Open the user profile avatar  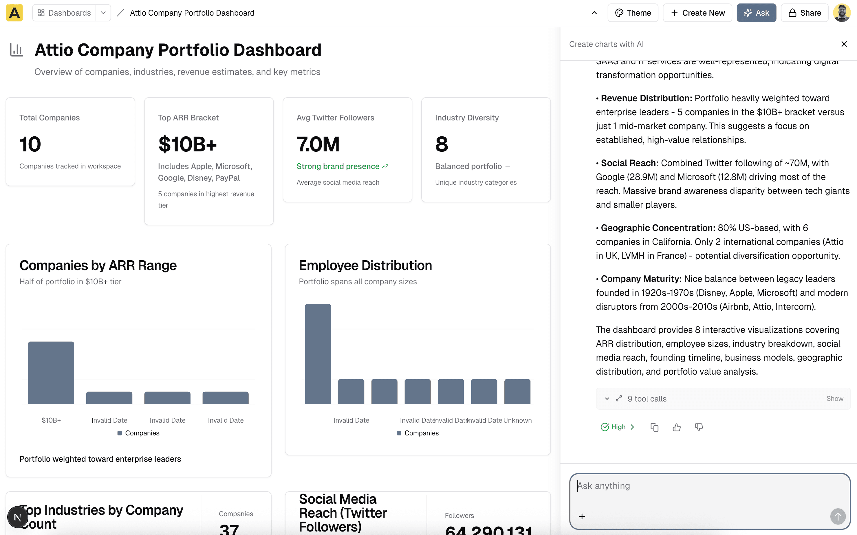[842, 13]
